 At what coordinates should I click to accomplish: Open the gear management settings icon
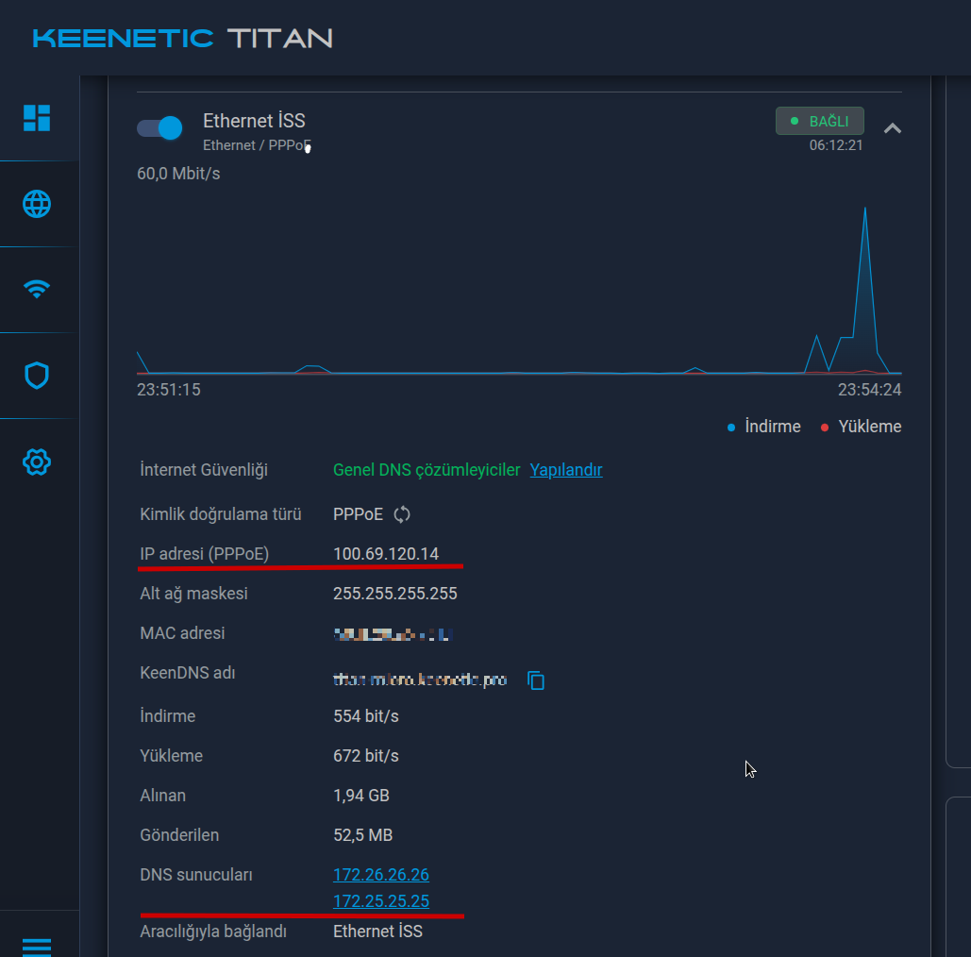click(x=37, y=462)
